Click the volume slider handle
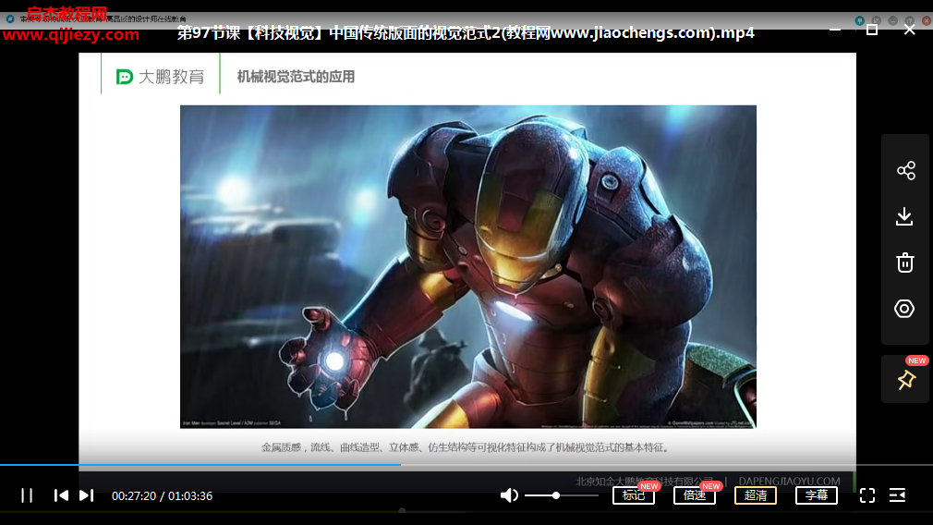This screenshot has height=525, width=933. click(556, 495)
